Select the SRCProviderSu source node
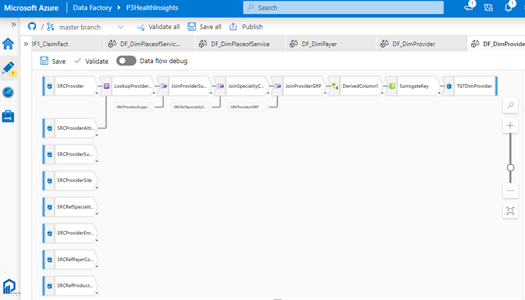 click(x=70, y=154)
